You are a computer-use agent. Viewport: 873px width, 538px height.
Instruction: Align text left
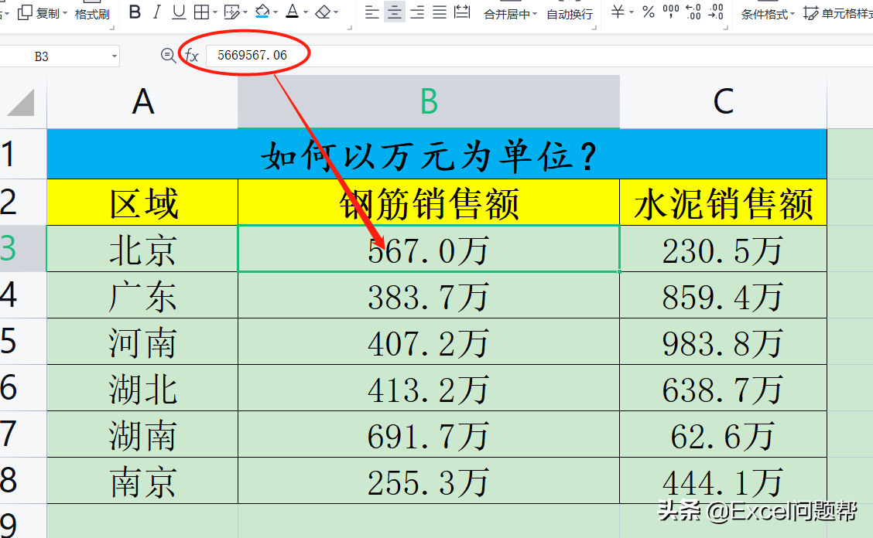pos(372,12)
